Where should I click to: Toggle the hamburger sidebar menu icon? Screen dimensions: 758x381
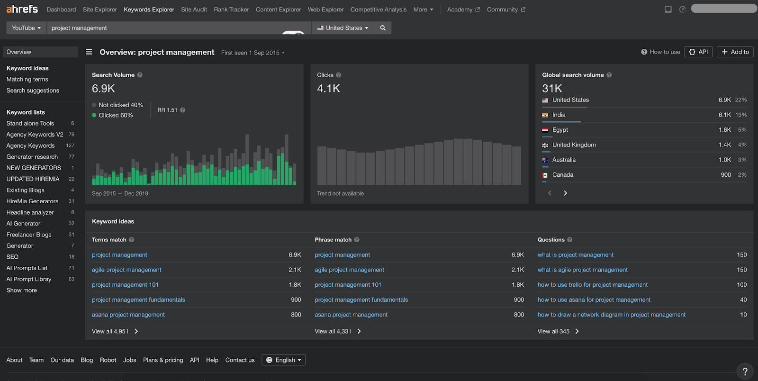coord(89,52)
